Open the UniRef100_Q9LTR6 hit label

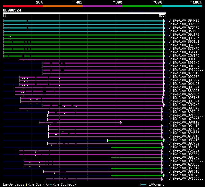pyautogui.click(x=184, y=35)
